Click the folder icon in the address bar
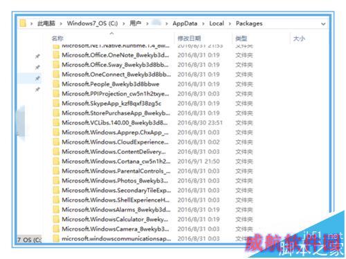Screen dimensions: 346x259 point(23,23)
